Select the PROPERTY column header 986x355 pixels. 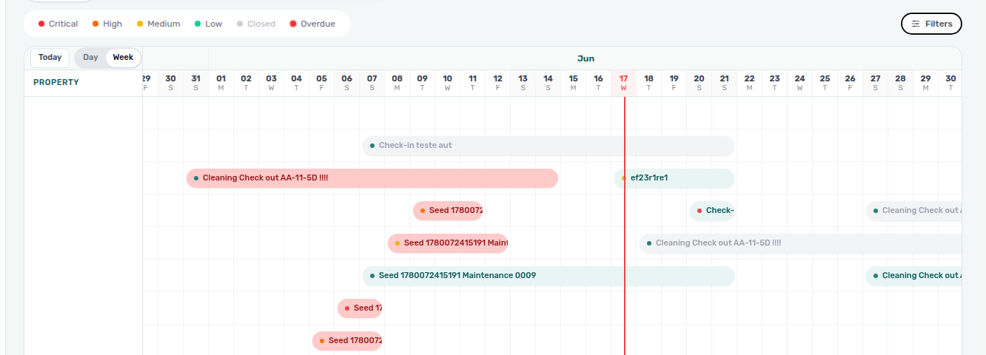pos(56,83)
